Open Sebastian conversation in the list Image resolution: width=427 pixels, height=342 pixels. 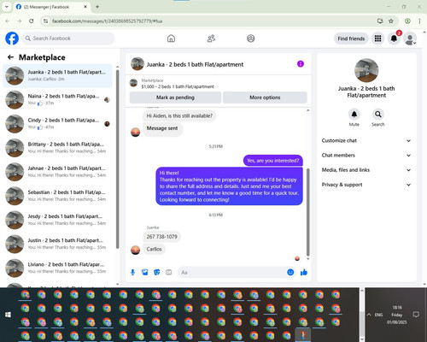tap(58, 196)
